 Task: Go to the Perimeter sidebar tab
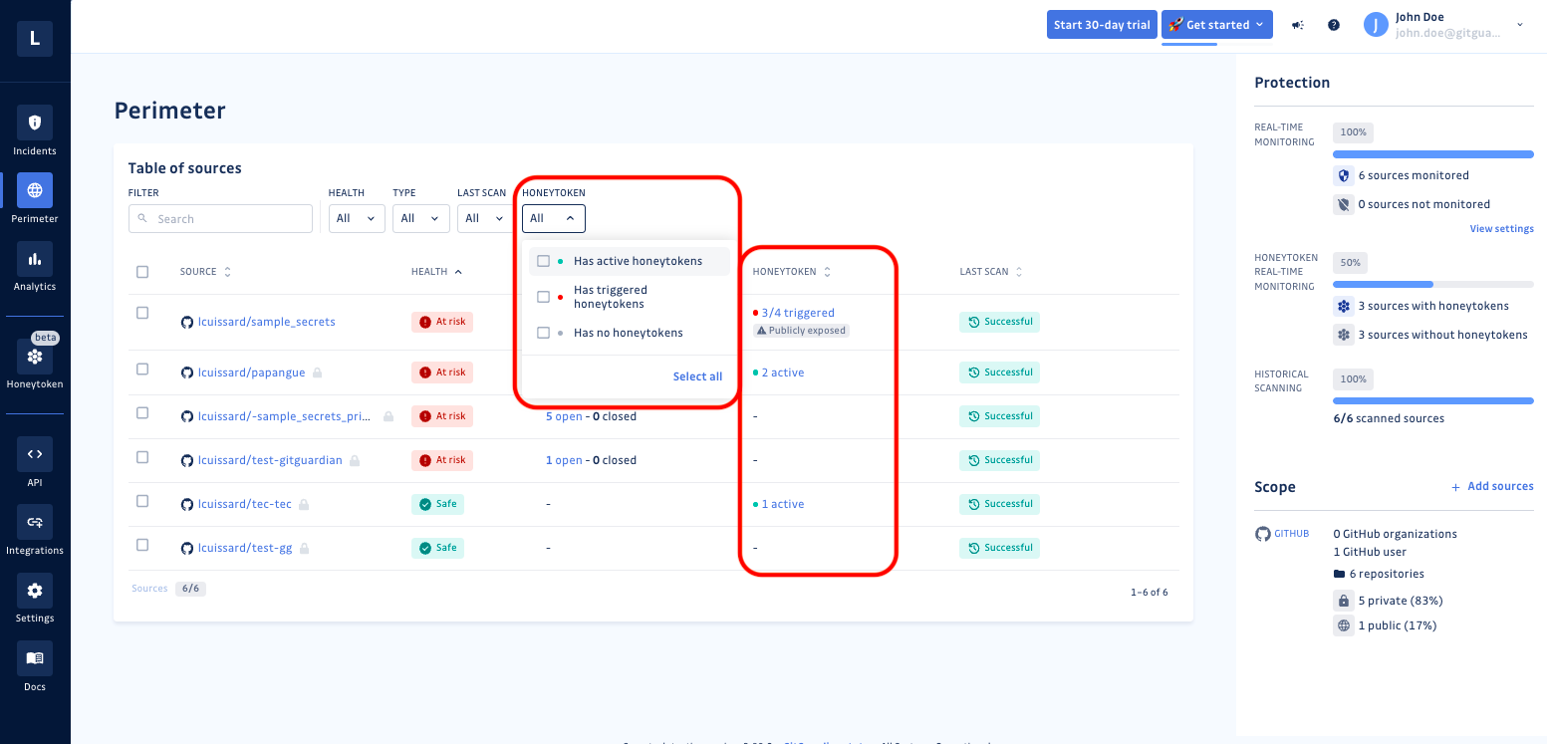[x=35, y=198]
